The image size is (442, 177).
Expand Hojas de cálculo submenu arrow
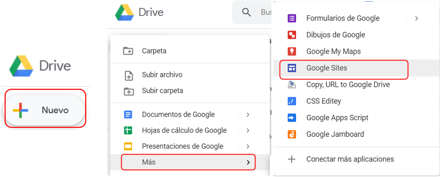248,130
